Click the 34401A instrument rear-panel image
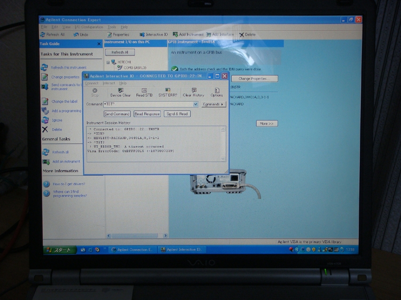 coord(225,184)
